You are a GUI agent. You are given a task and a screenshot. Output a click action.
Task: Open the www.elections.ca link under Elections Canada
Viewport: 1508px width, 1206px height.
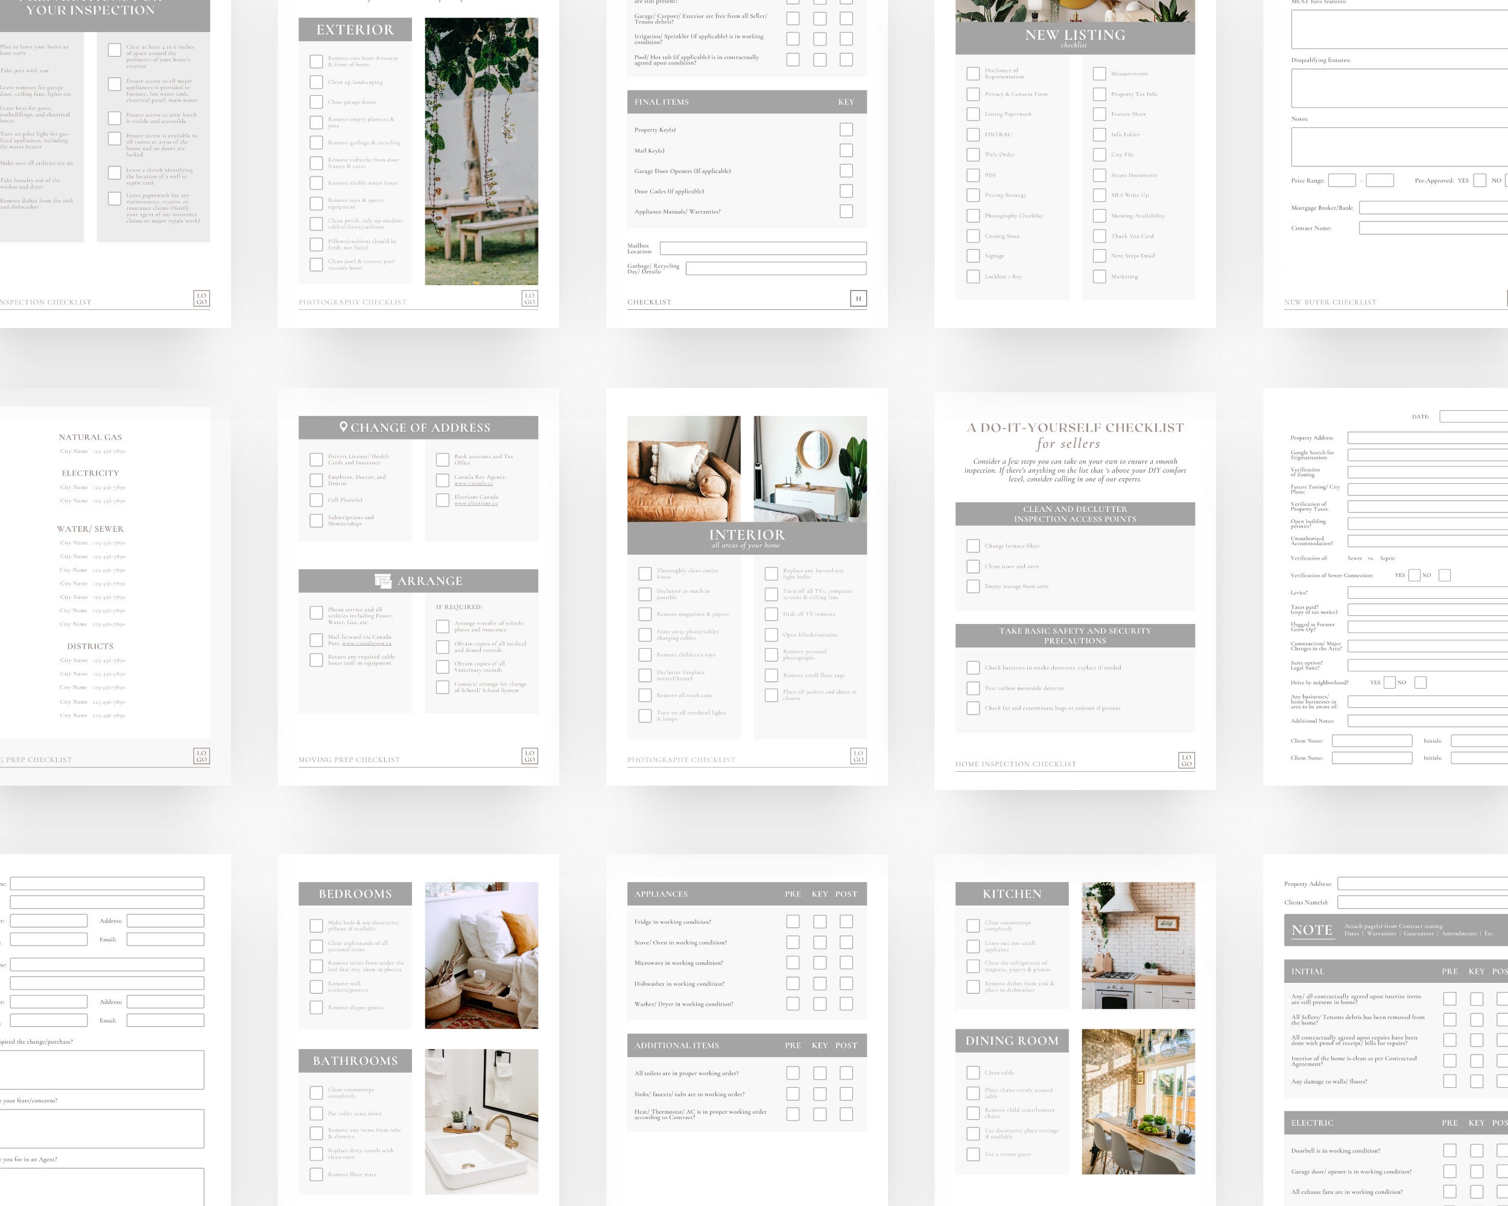click(475, 504)
